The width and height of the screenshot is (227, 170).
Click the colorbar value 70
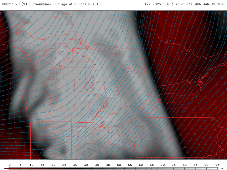pos(163,165)
